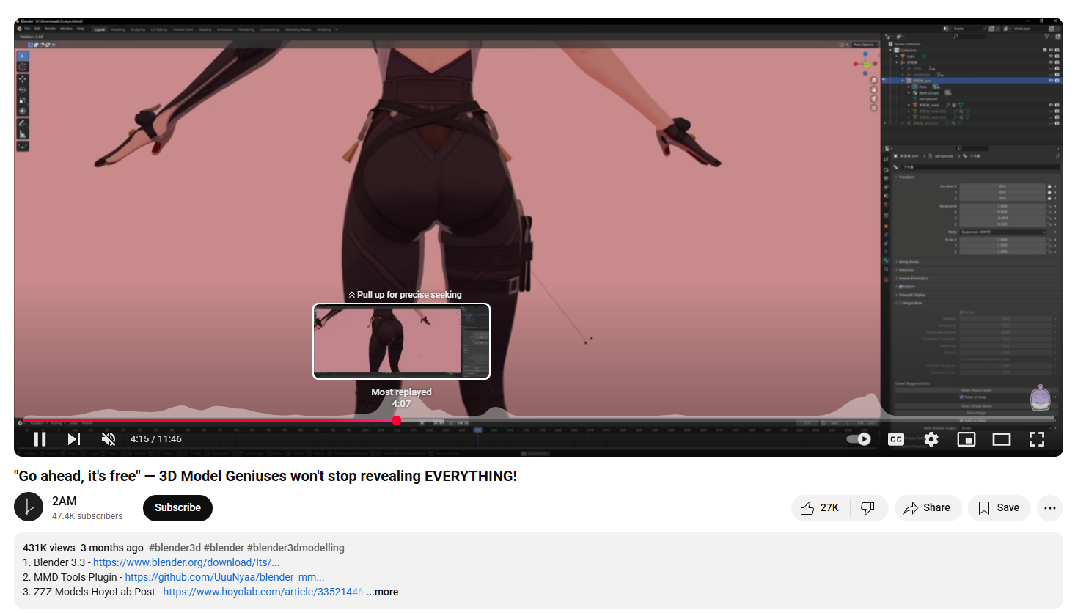Open the player settings gear
Viewport: 1075px width, 613px height.
pyautogui.click(x=931, y=439)
